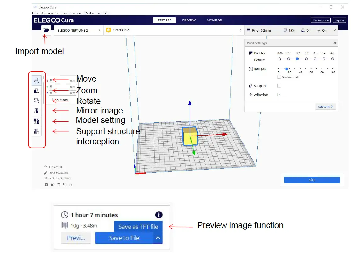Click the Y position input field
351x255 pixels.
click(x=62, y=87)
